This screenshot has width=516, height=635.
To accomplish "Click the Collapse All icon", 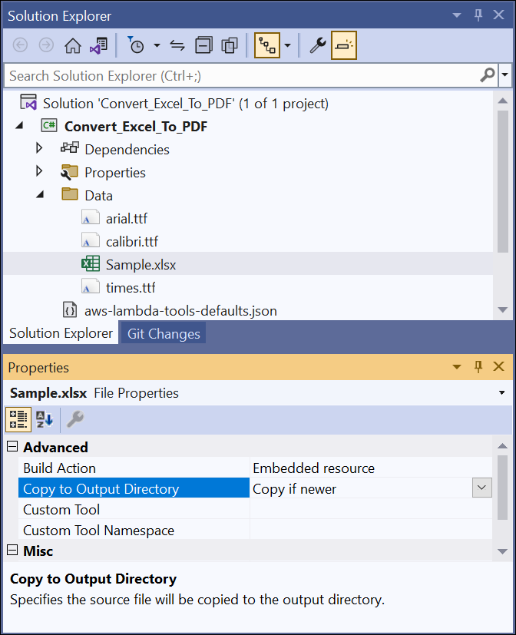I will coord(203,45).
